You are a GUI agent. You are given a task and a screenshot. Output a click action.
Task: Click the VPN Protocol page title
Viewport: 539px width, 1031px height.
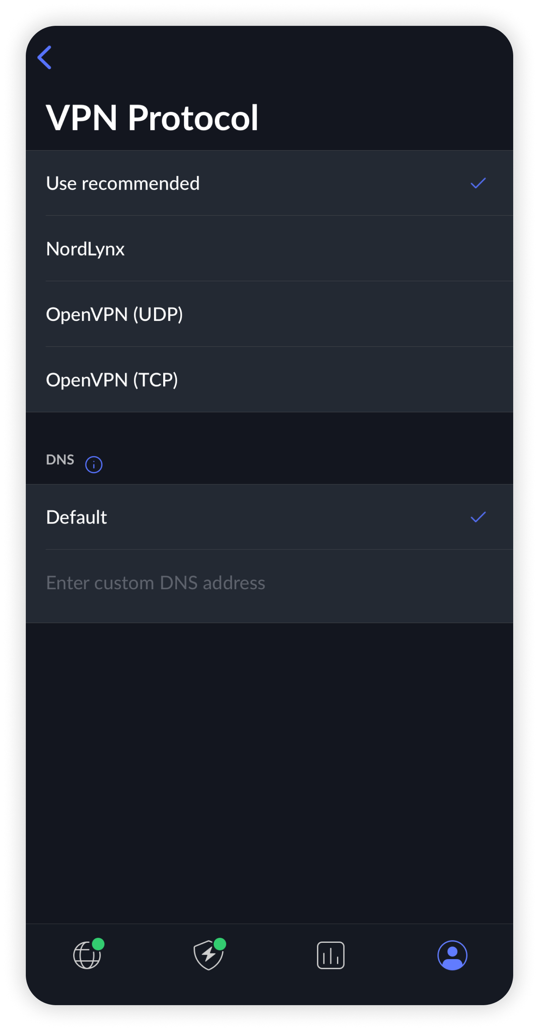coord(152,118)
